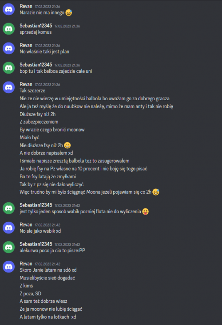222x325 pixels.
Task: Open Sebastian12345's avatar by 'jest tylko jeden sposob' message
Action: pos(8,208)
